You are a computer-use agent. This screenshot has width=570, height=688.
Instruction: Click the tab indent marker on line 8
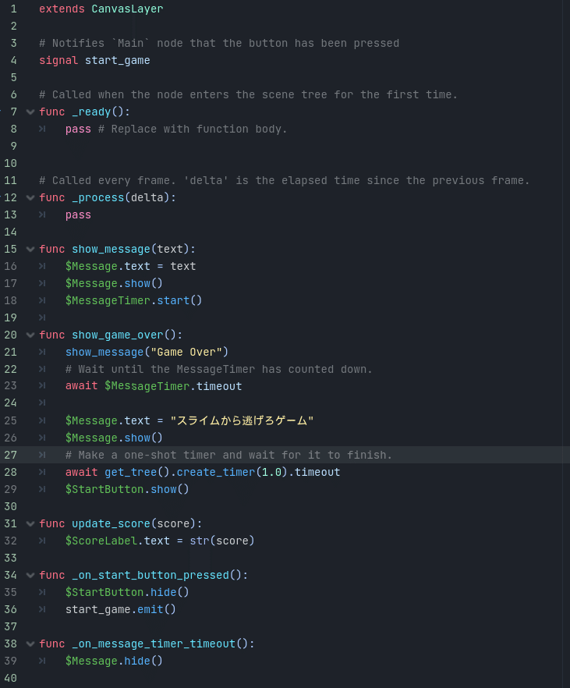click(x=42, y=129)
